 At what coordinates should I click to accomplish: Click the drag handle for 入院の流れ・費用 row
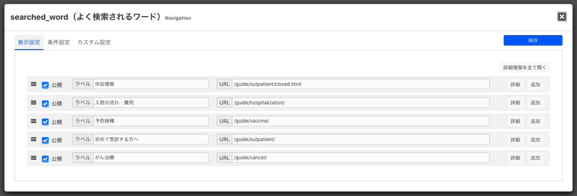[34, 103]
